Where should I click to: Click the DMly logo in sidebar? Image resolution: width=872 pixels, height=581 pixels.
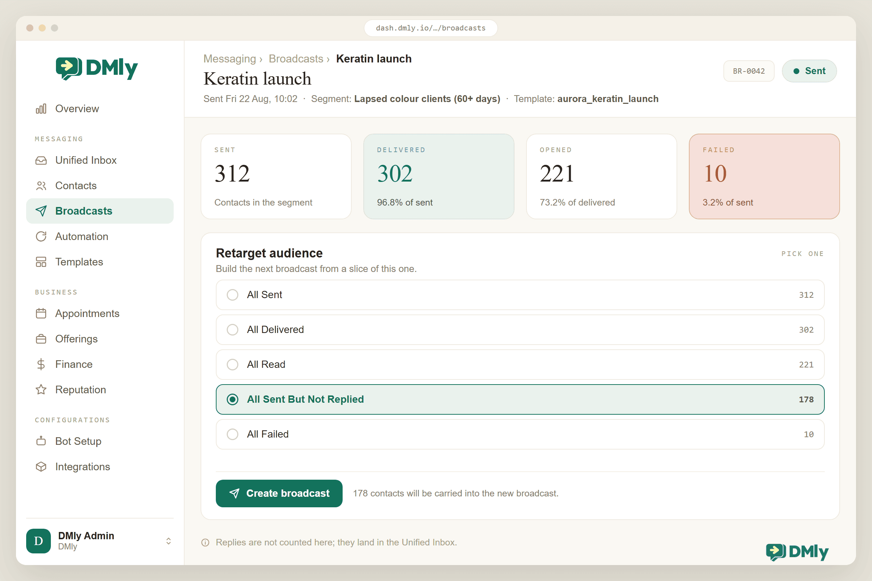[x=97, y=69]
